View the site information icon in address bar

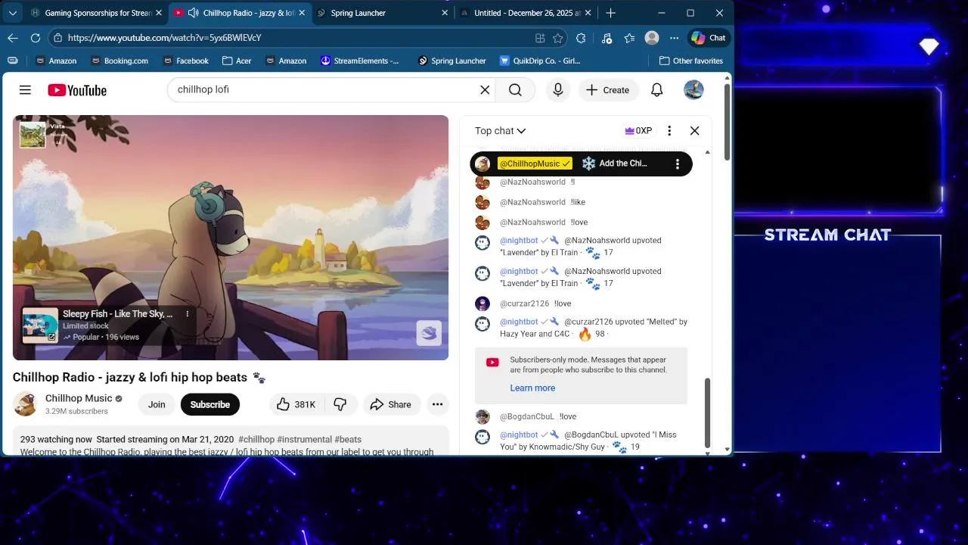[x=58, y=38]
